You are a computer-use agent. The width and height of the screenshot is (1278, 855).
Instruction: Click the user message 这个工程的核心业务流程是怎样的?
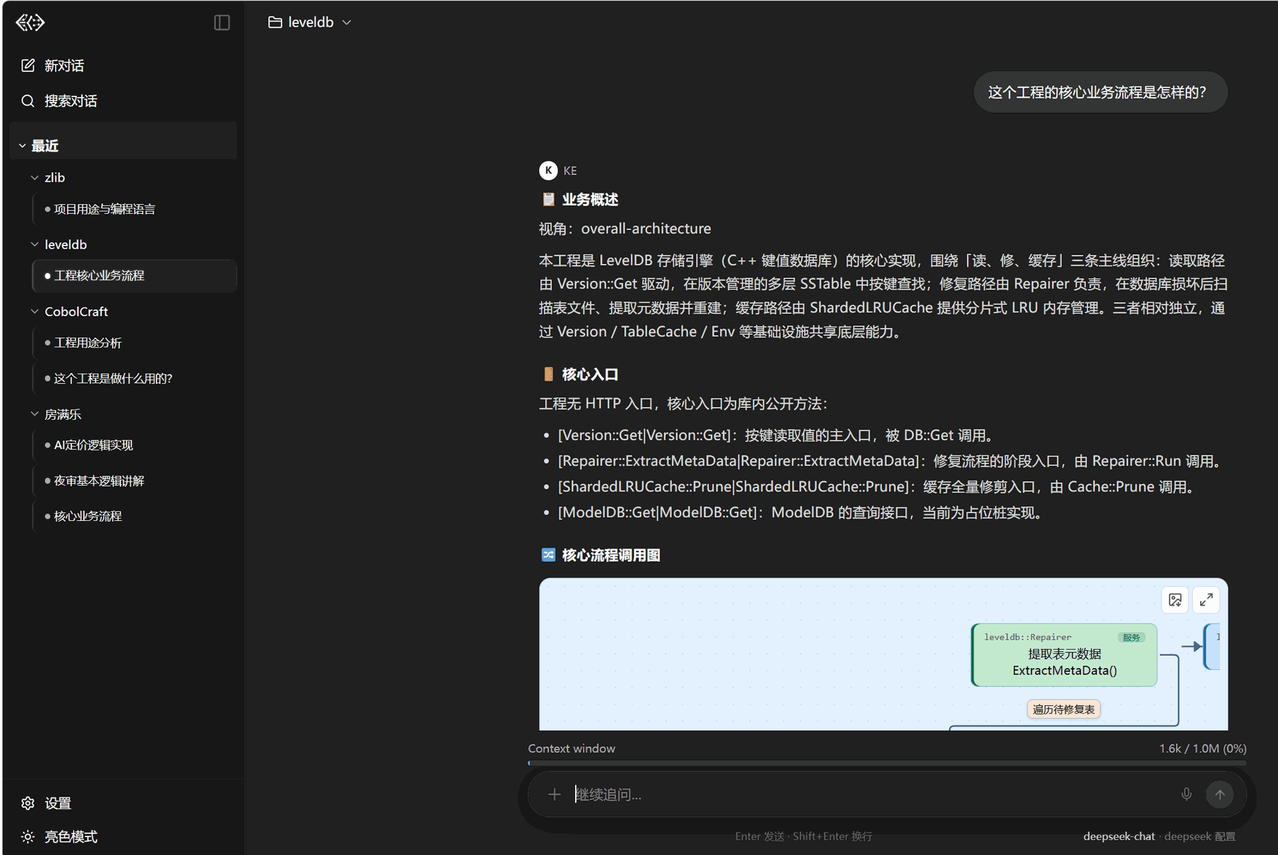[1101, 92]
